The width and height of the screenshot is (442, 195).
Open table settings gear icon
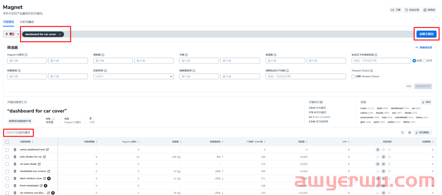click(x=409, y=132)
